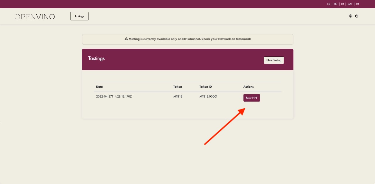Click the Token column header
375x184 pixels.
tap(178, 87)
